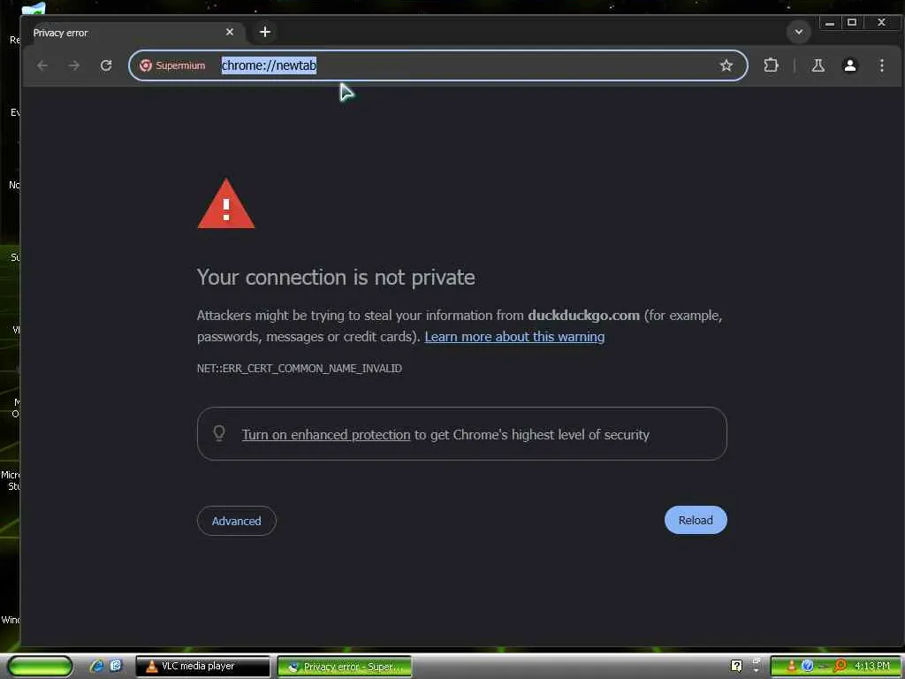
Task: Open the Extensions puzzle icon
Action: (771, 65)
